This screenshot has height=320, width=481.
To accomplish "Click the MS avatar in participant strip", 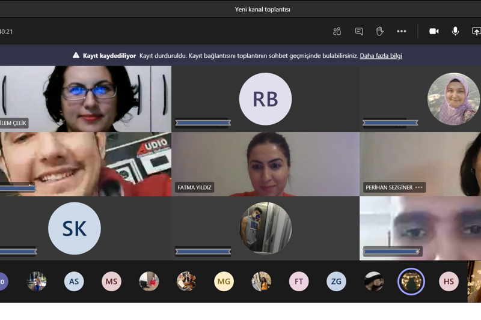I will tap(111, 281).
